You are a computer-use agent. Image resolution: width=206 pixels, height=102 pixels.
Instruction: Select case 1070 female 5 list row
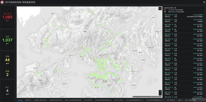[x=184, y=88]
